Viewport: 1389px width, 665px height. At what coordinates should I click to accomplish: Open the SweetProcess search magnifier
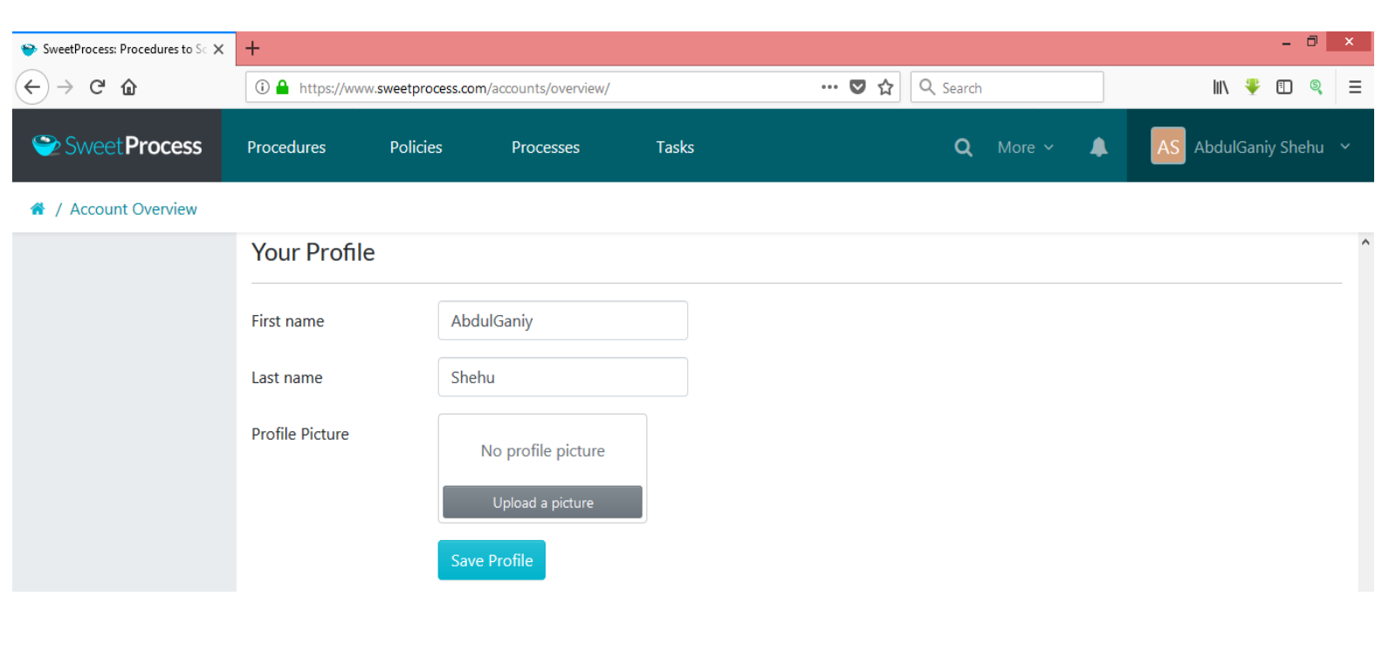[x=963, y=147]
